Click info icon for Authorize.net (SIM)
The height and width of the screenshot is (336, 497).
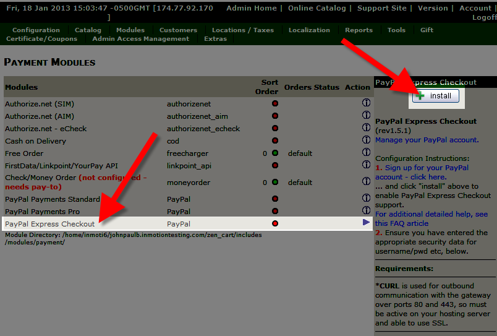click(367, 103)
